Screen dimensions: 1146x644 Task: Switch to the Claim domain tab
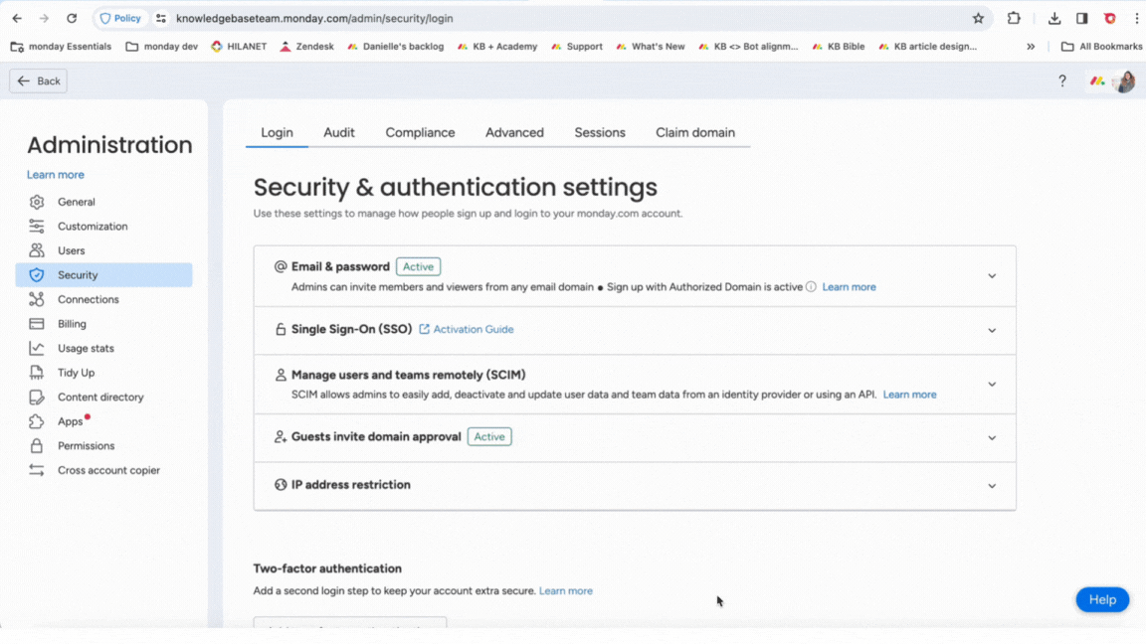coord(695,133)
